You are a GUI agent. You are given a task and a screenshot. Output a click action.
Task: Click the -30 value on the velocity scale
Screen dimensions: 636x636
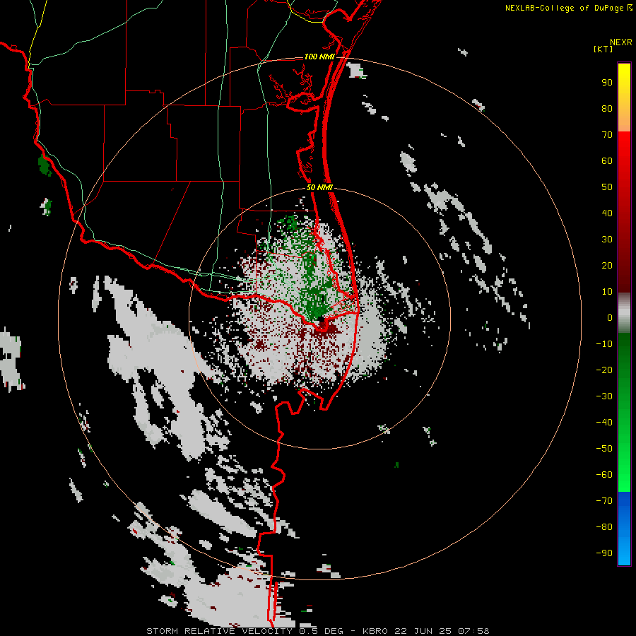(x=604, y=396)
